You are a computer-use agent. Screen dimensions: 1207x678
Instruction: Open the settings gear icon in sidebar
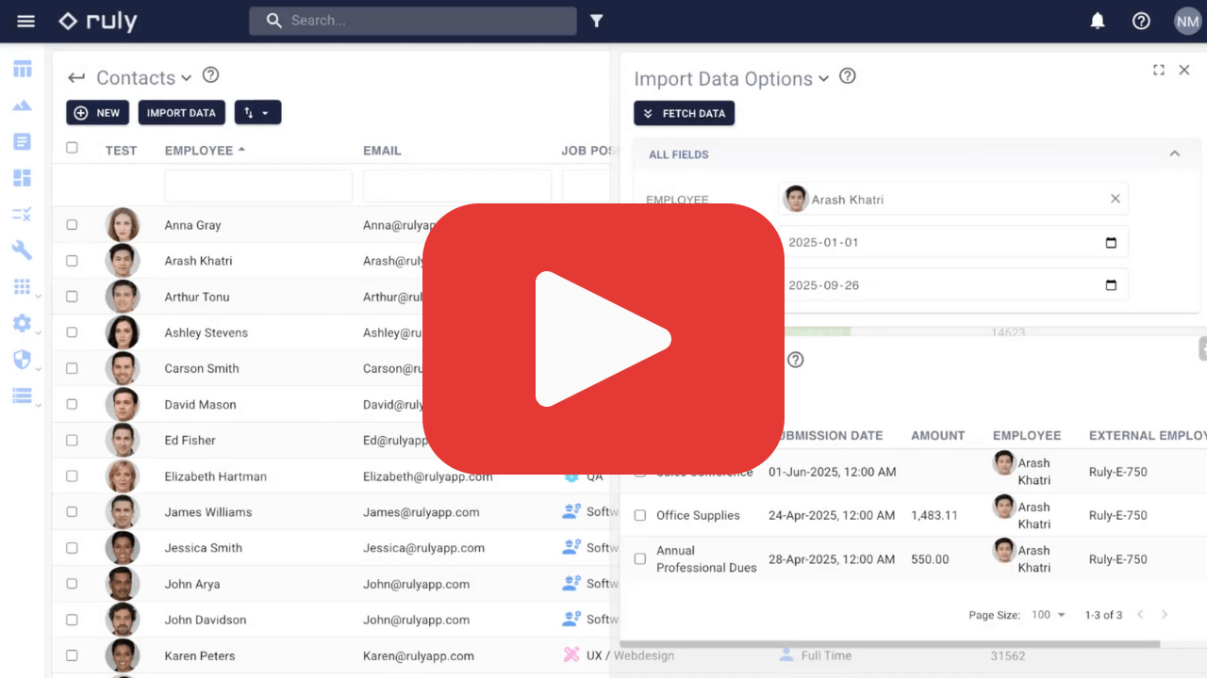pos(22,323)
